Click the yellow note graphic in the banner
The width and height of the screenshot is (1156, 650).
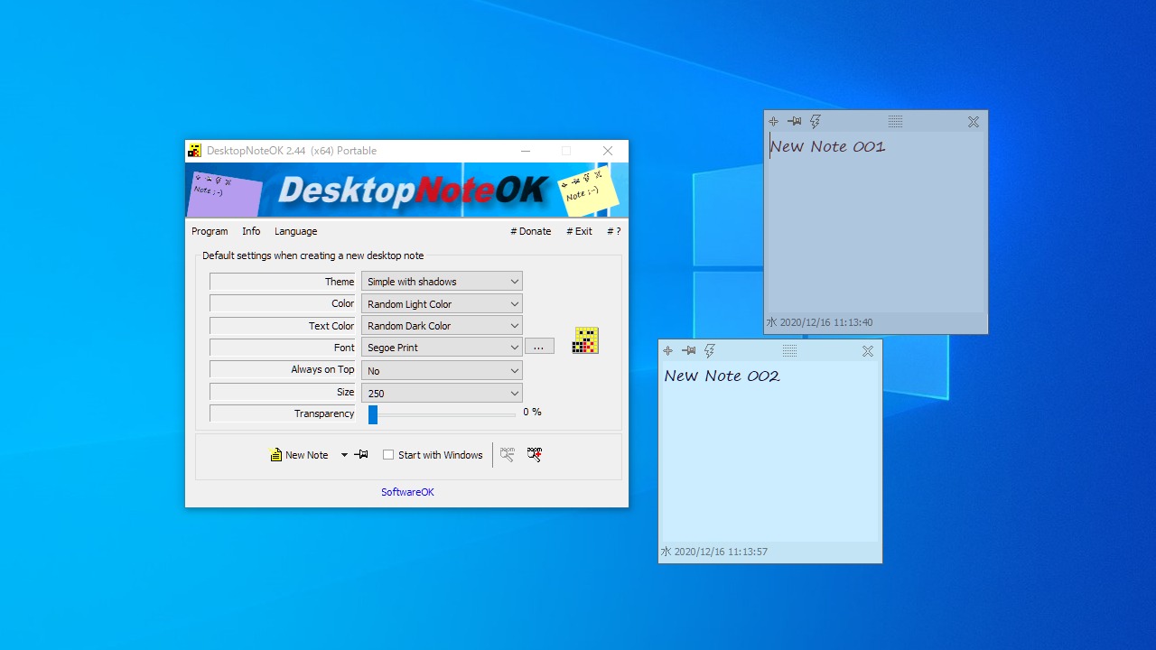[588, 190]
